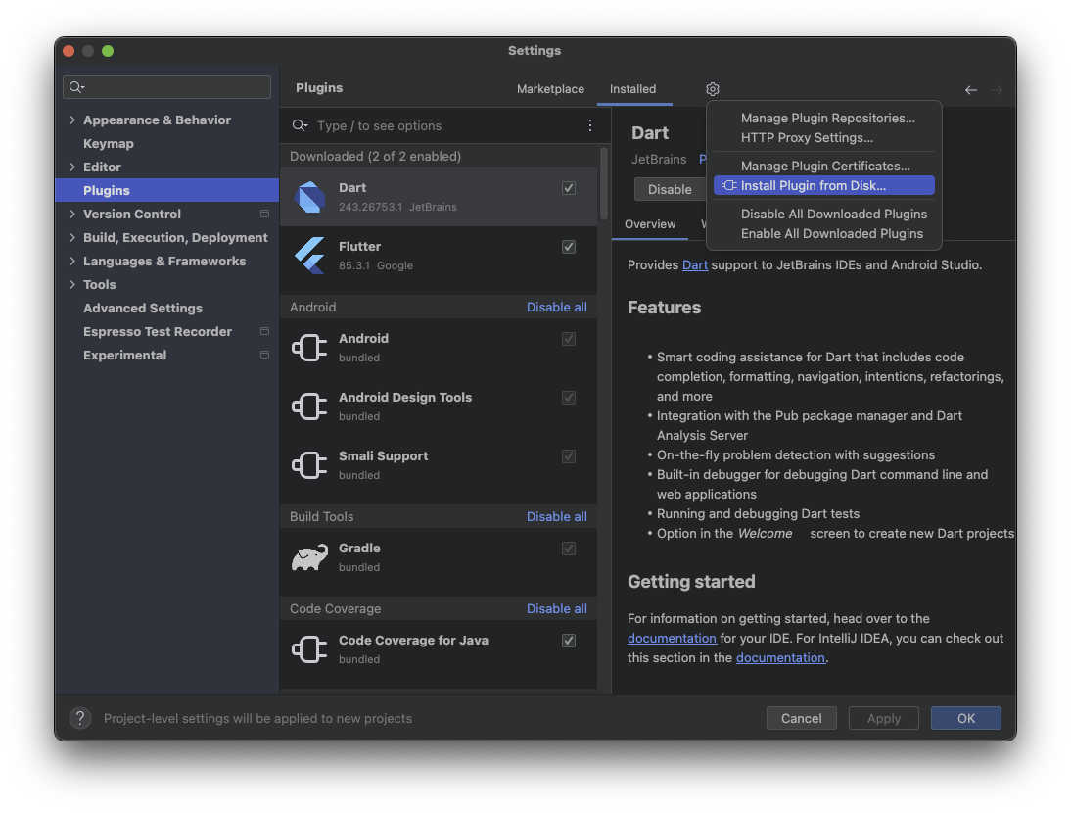The height and width of the screenshot is (813, 1071).
Task: Toggle the Smali Support checkbox
Action: click(x=568, y=456)
